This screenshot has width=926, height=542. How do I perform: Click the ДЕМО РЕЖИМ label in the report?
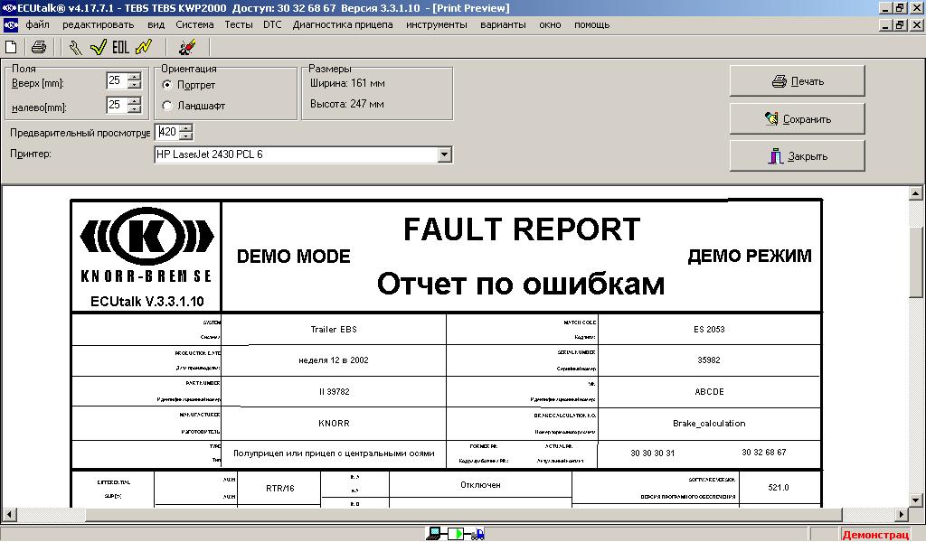click(750, 256)
